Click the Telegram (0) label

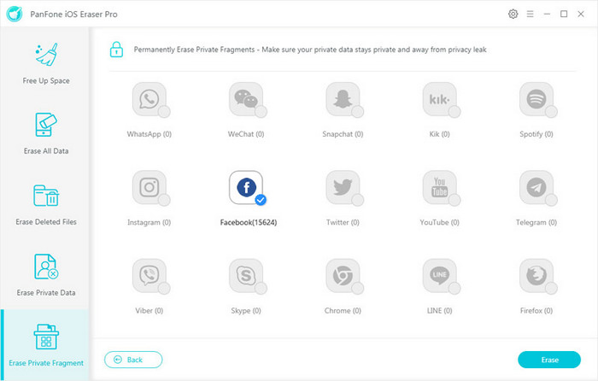536,222
